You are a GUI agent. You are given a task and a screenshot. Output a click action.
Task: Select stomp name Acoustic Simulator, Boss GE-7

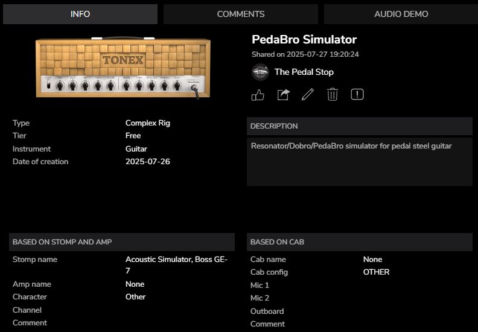point(176,265)
